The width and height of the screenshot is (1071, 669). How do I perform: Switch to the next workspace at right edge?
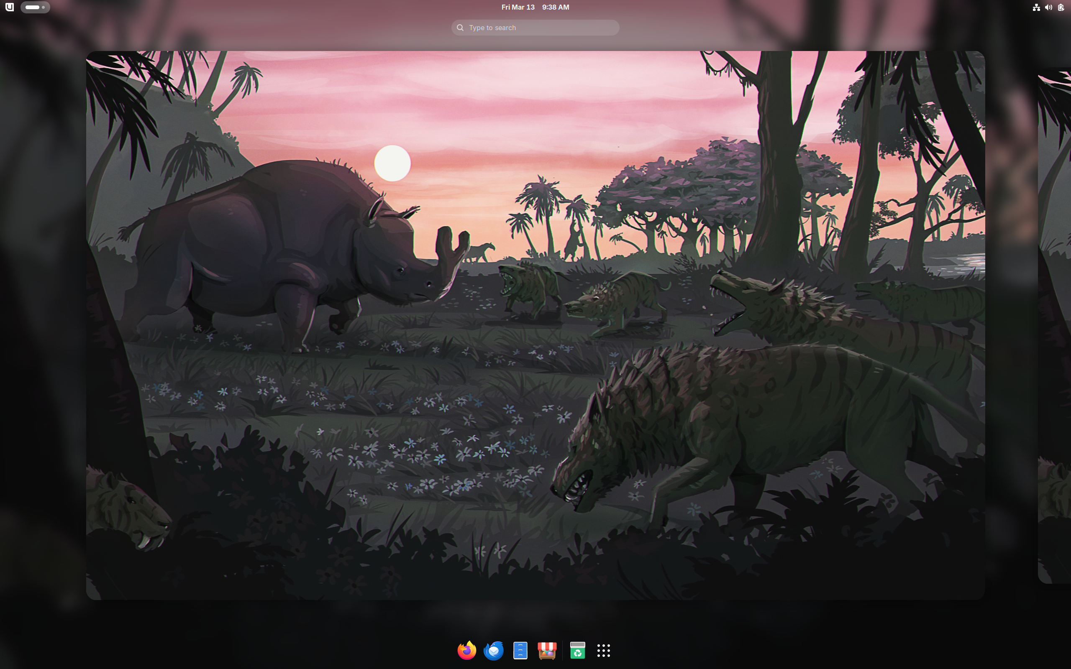(x=1055, y=325)
